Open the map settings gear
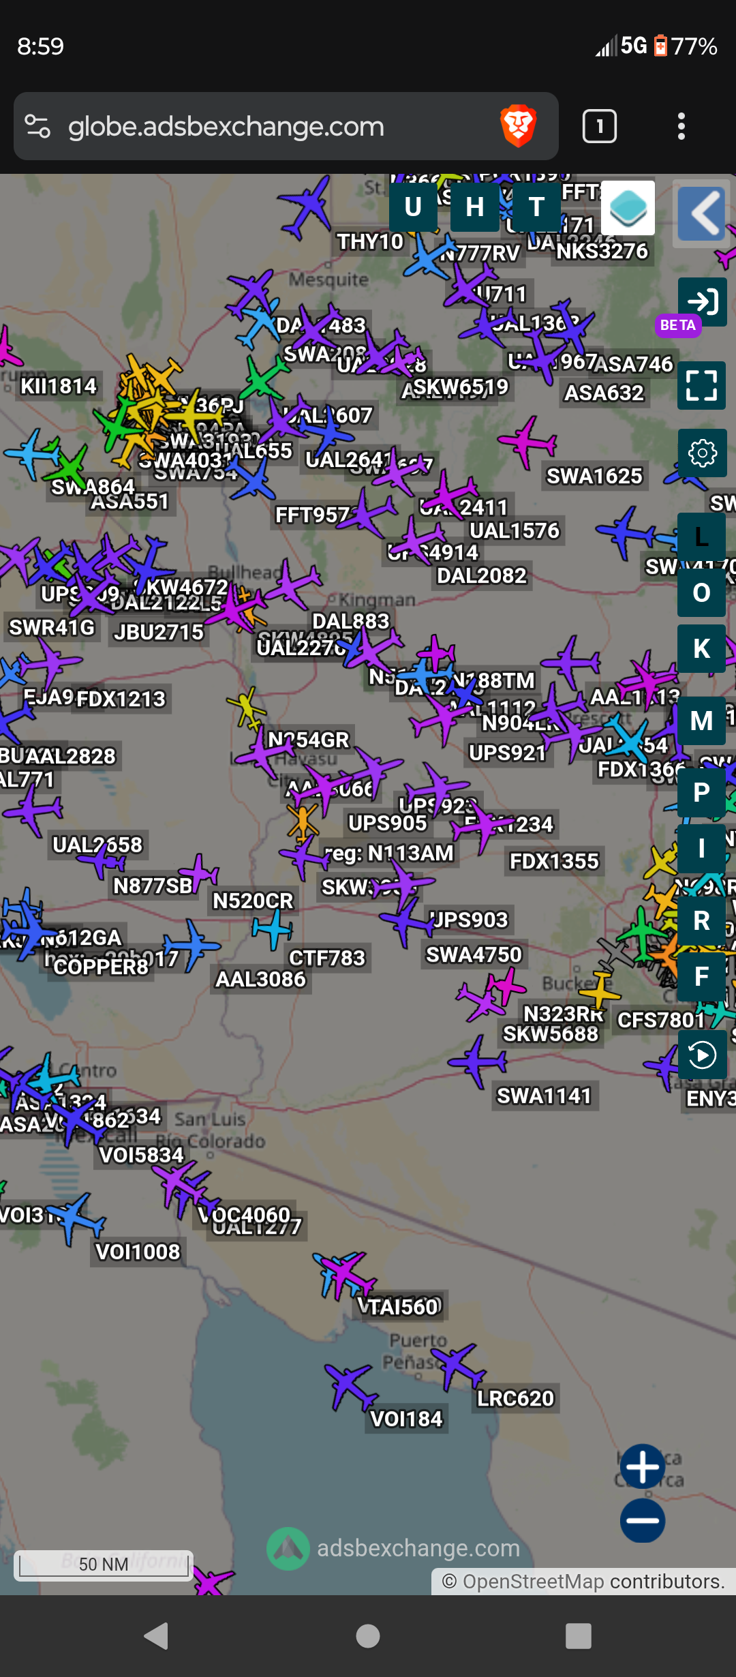Viewport: 736px width, 1677px height. click(702, 453)
